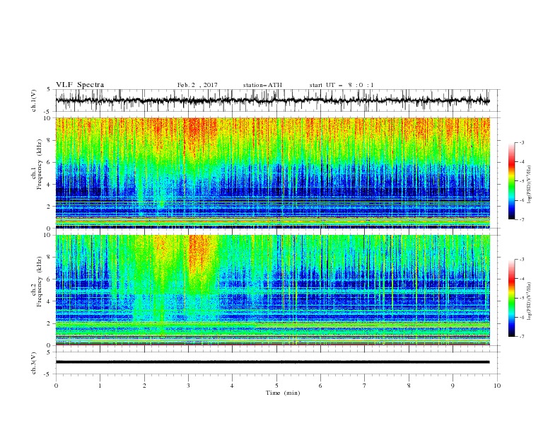Click time axis tick label "6"
This screenshot has width=560, height=433.
321,386
